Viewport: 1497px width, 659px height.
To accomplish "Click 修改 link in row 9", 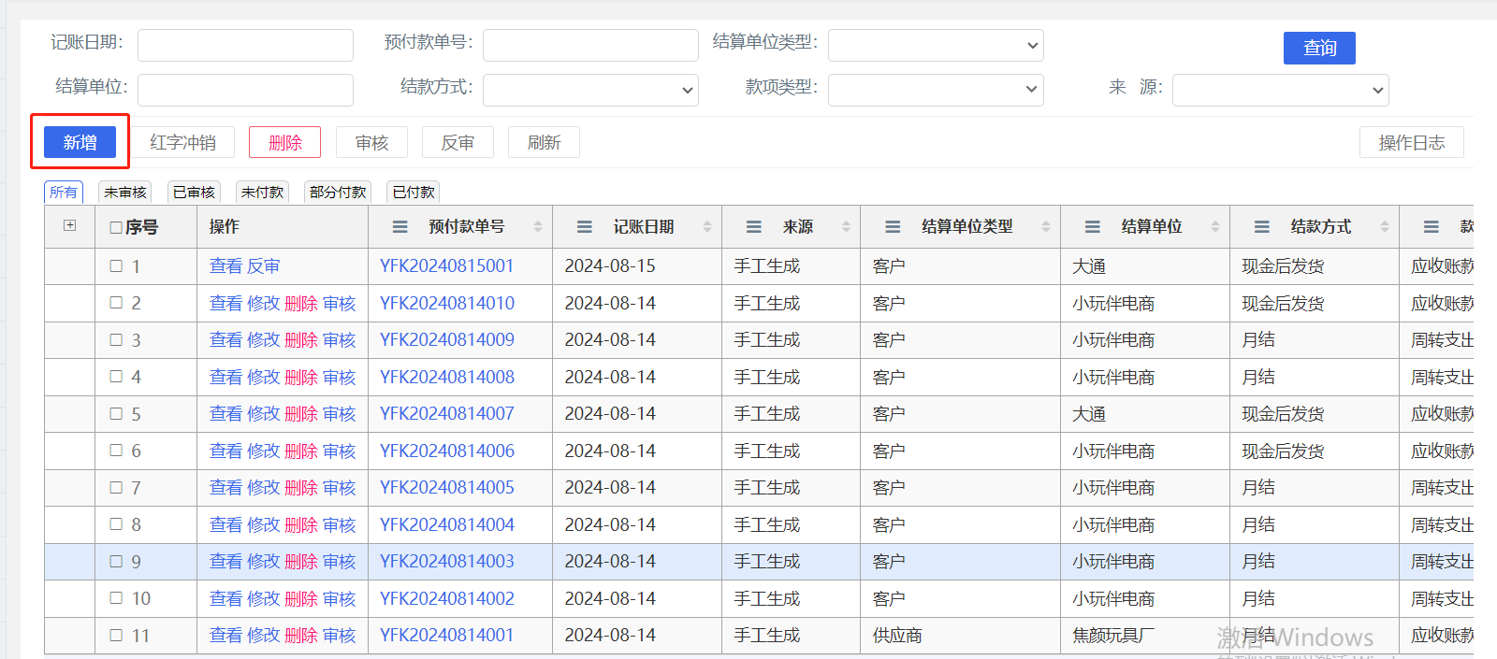I will tap(264, 561).
